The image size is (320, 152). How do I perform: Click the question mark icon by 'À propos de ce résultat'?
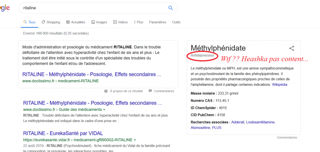pos(106,91)
